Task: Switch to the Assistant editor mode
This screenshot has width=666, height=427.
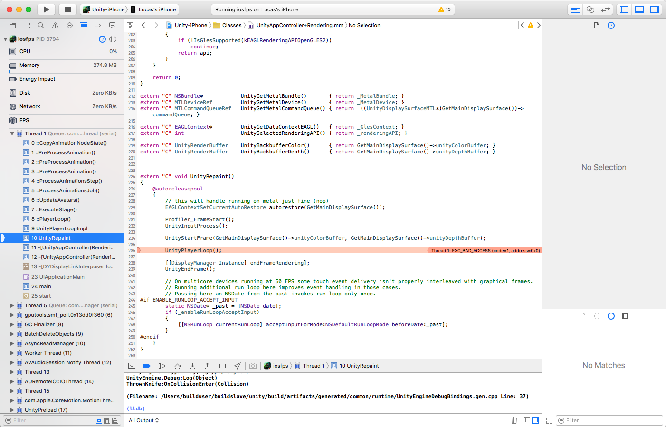Action: [590, 9]
